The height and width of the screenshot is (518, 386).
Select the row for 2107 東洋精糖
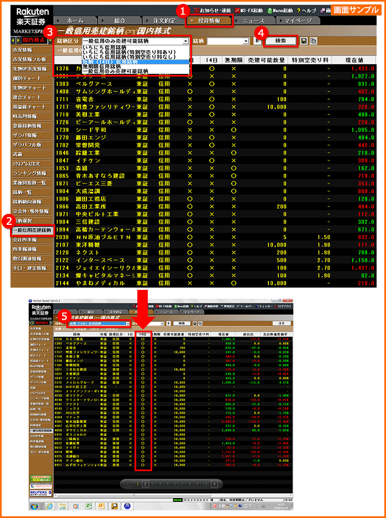(x=215, y=245)
